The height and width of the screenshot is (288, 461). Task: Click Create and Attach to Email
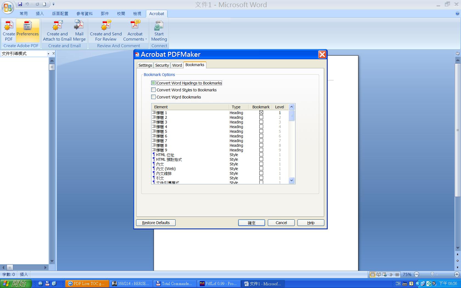(x=57, y=31)
